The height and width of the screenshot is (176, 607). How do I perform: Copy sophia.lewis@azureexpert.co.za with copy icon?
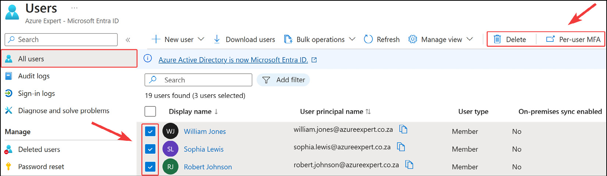click(x=401, y=147)
